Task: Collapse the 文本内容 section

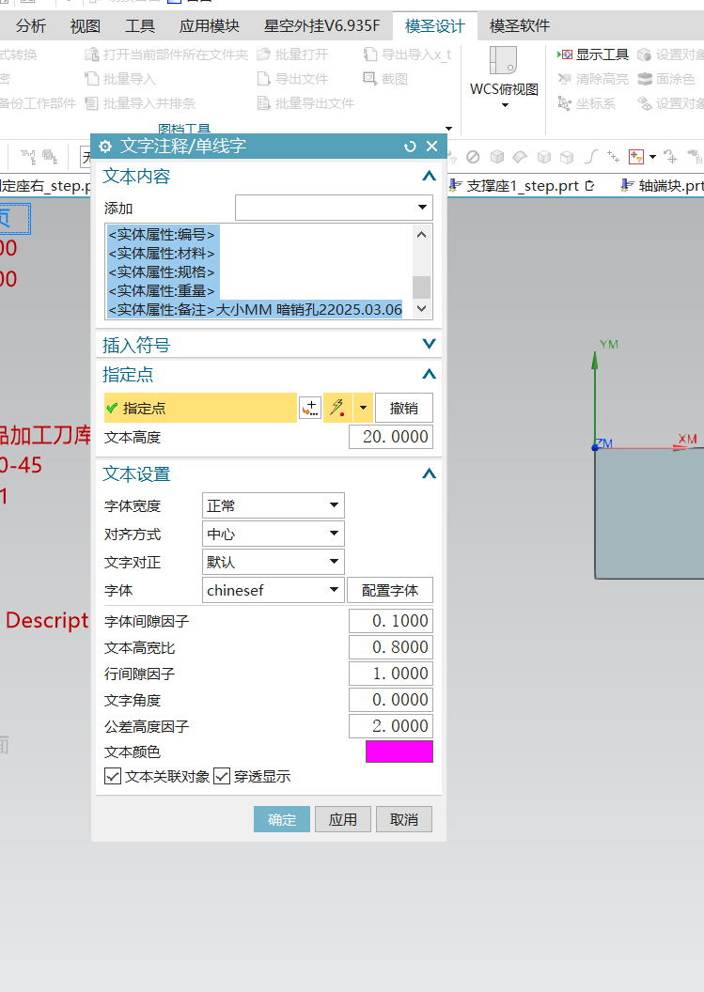Action: coord(430,177)
